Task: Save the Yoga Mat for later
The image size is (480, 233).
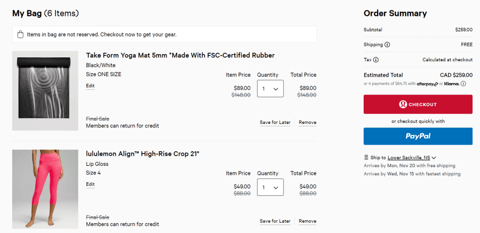Action: (x=275, y=122)
